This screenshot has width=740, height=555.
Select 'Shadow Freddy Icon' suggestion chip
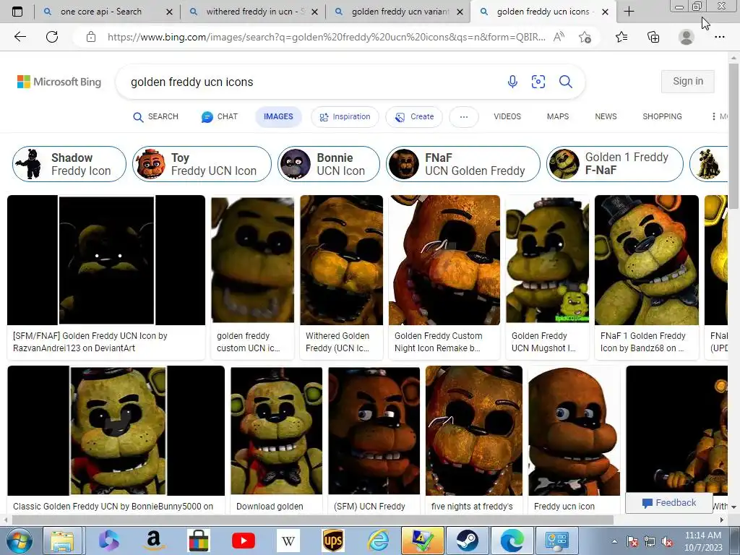pyautogui.click(x=69, y=164)
